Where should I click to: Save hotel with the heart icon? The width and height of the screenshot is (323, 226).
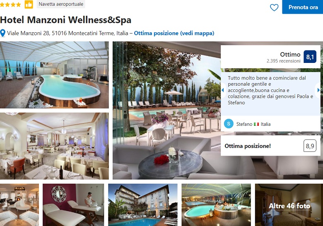pyautogui.click(x=274, y=7)
